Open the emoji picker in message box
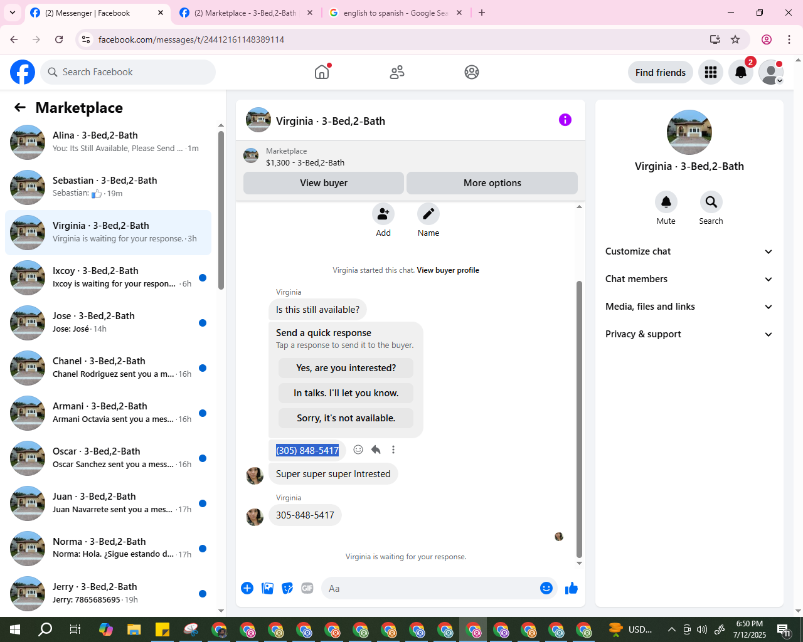 click(546, 588)
